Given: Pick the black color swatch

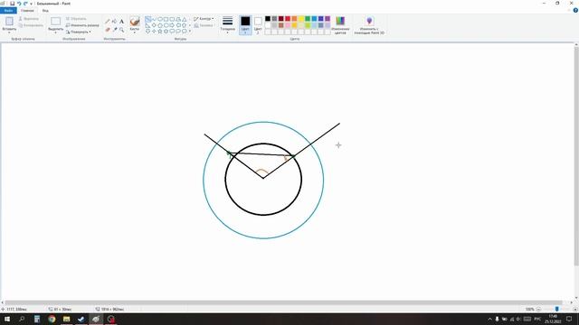Looking at the screenshot, I should 268,18.
